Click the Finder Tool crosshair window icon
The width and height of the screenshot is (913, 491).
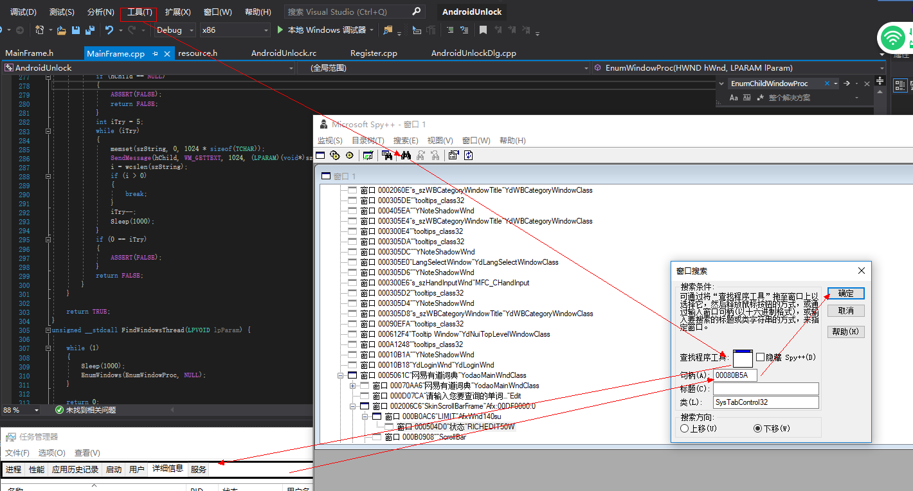[x=743, y=358]
